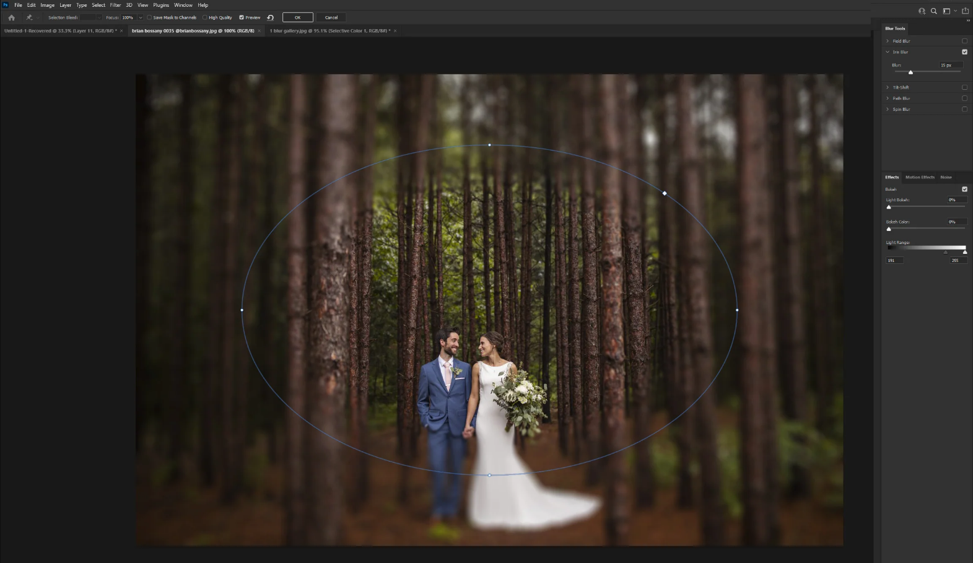Click the Light Bokeh slider handle

click(889, 207)
